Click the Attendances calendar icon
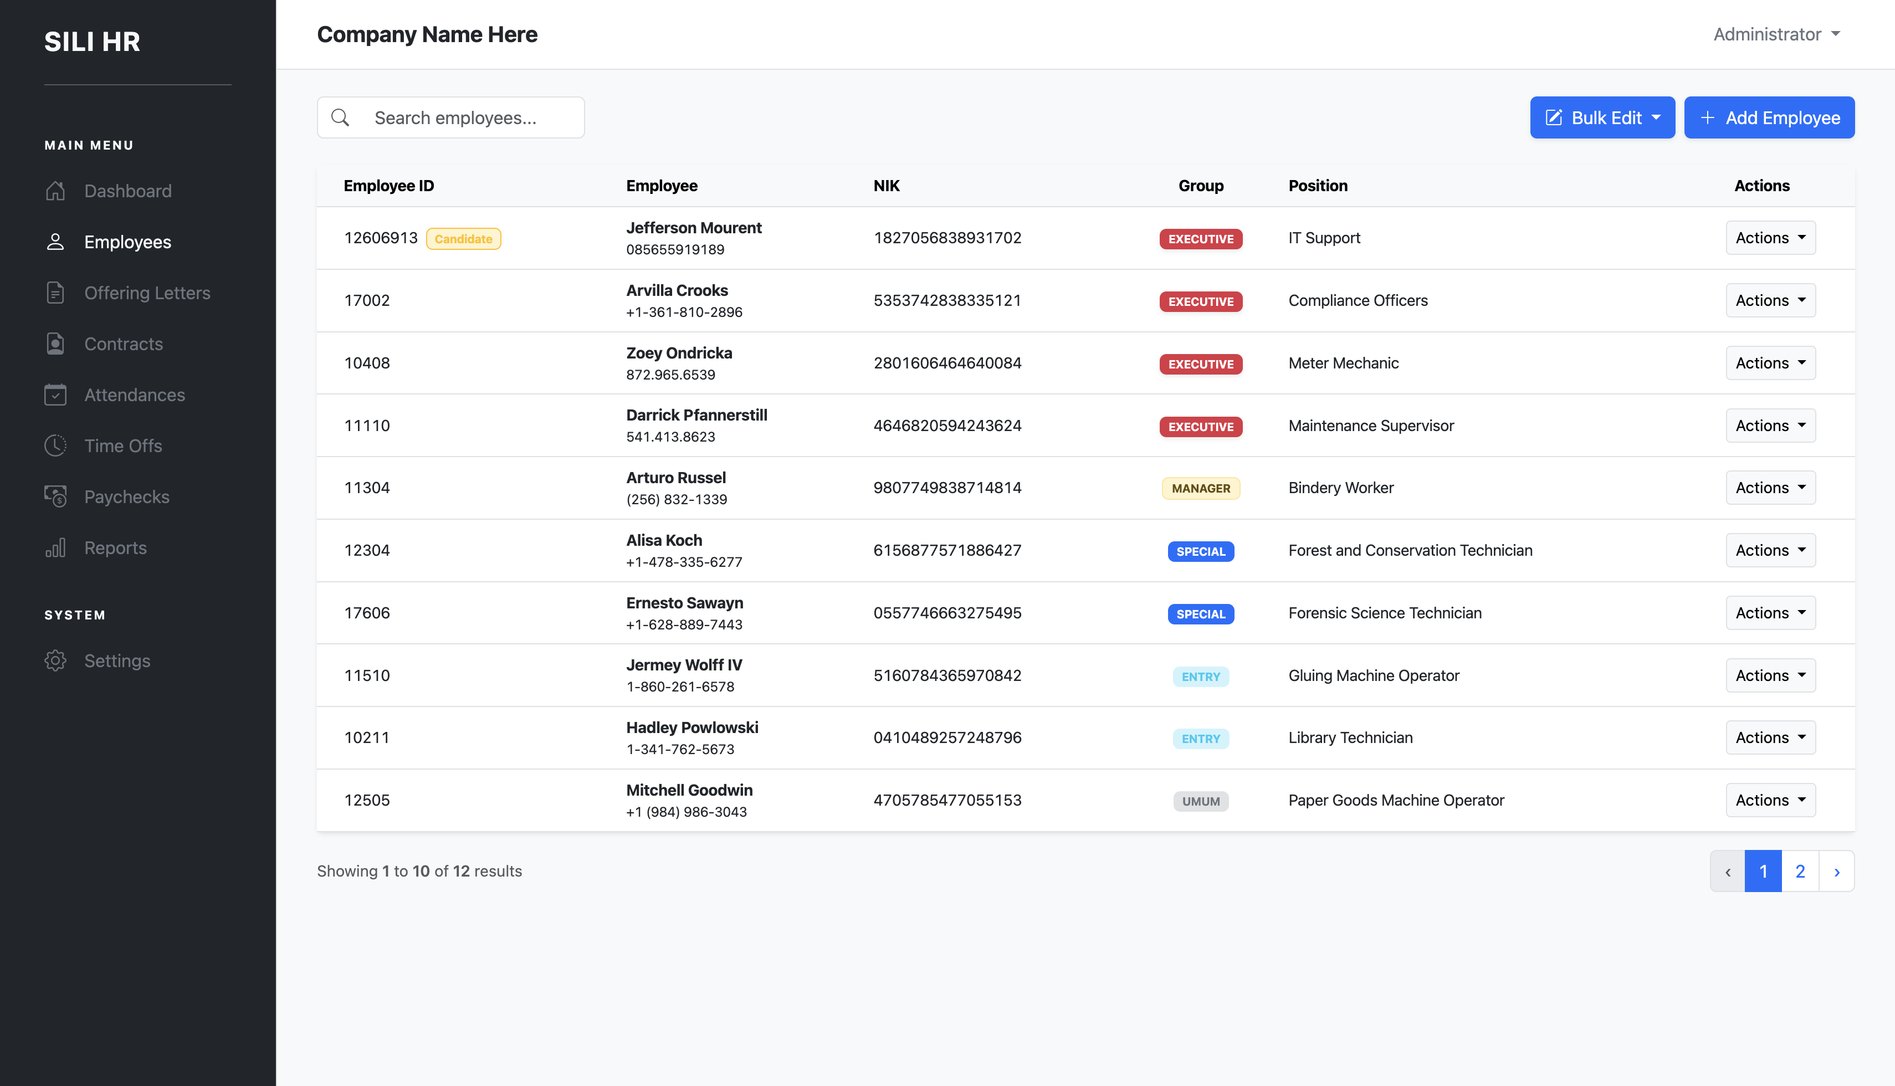 [x=55, y=395]
